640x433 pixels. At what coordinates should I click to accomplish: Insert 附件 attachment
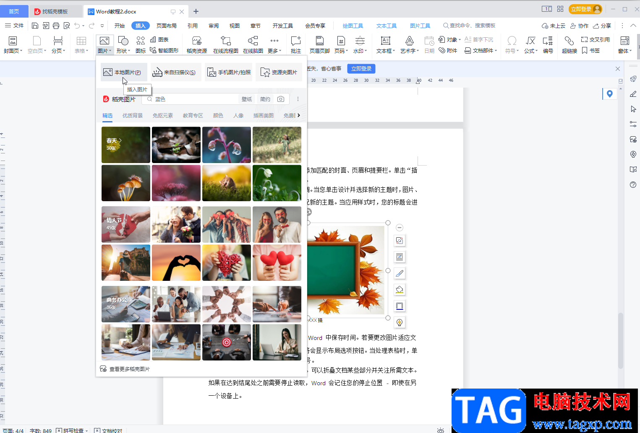pos(448,50)
